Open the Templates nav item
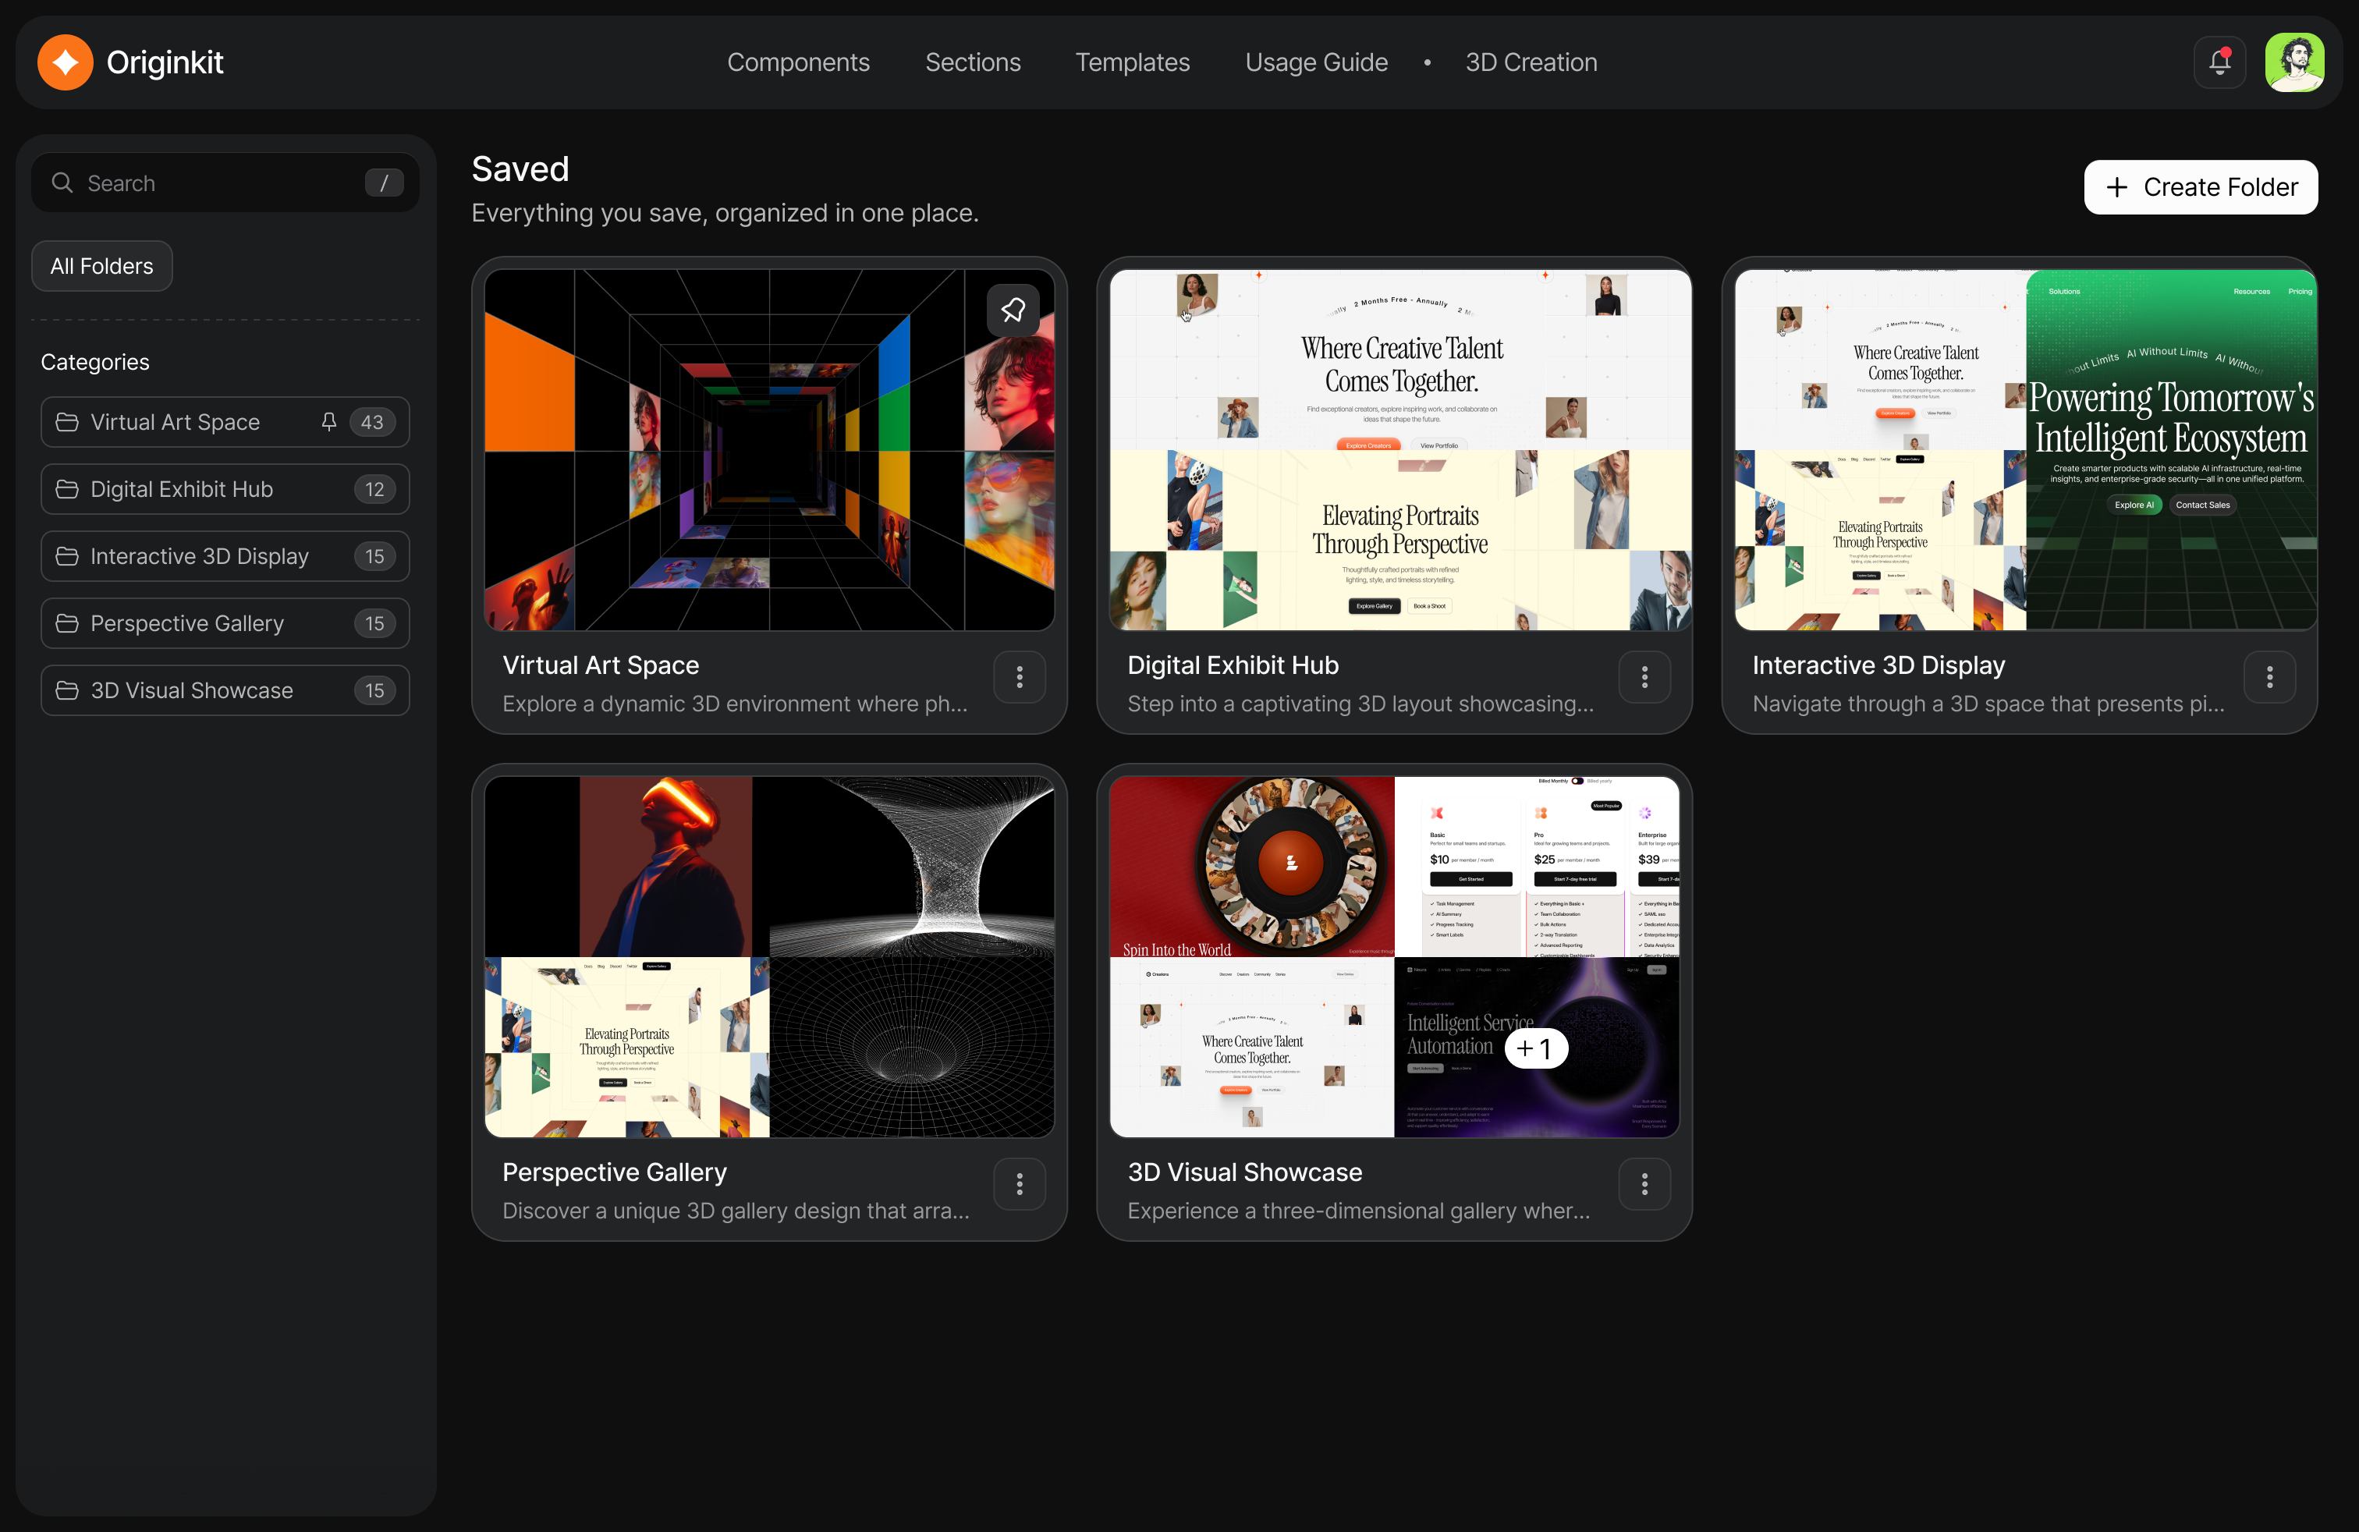 [1132, 62]
